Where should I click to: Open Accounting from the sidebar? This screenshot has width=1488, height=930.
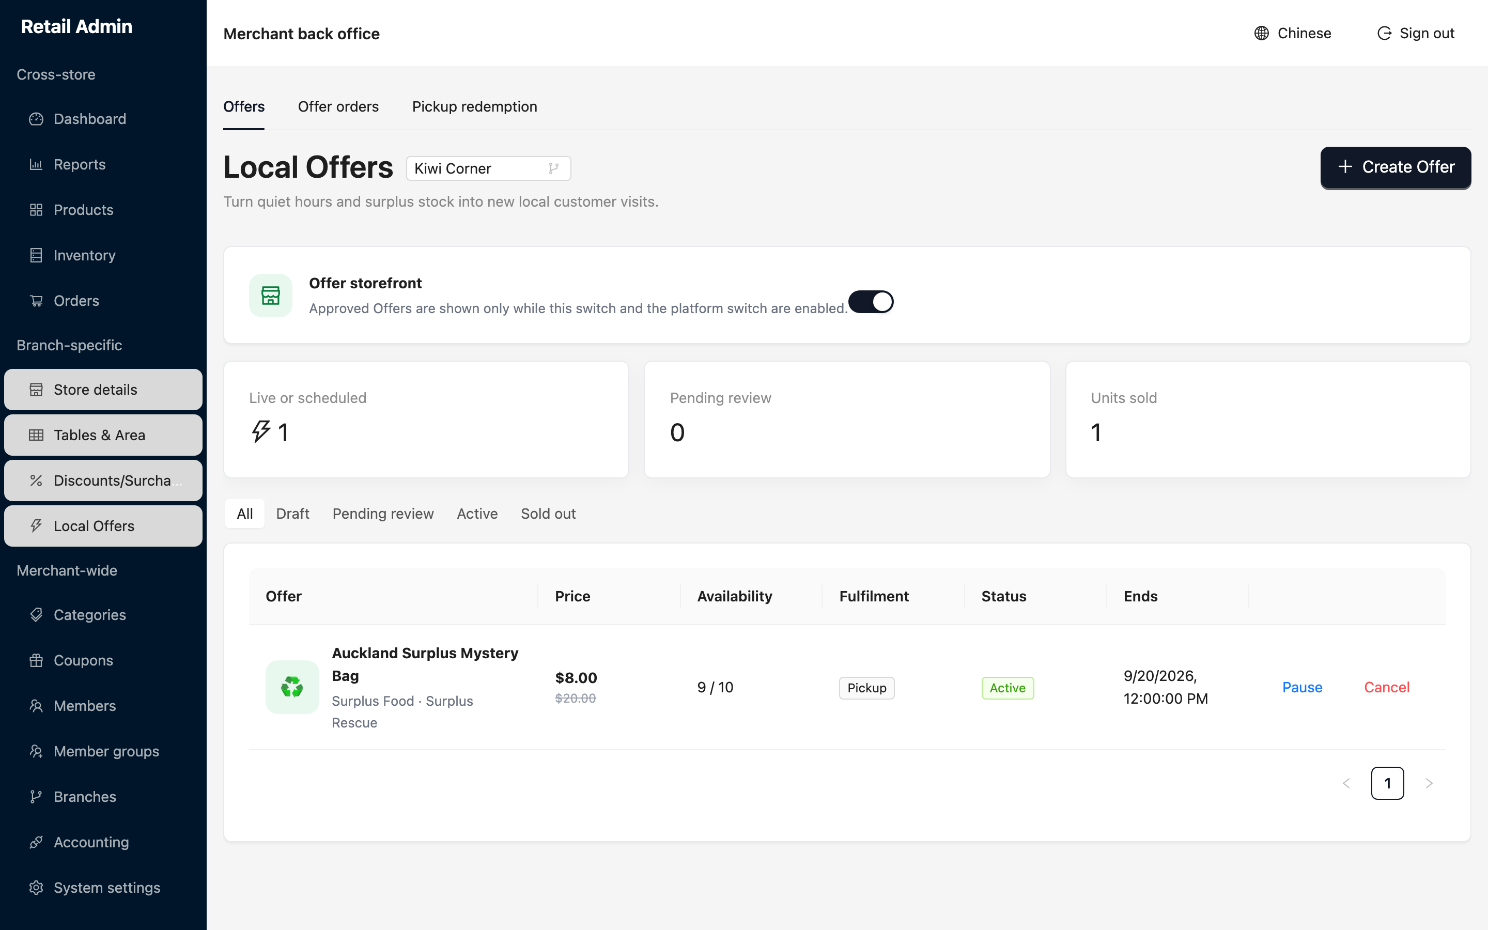103,842
